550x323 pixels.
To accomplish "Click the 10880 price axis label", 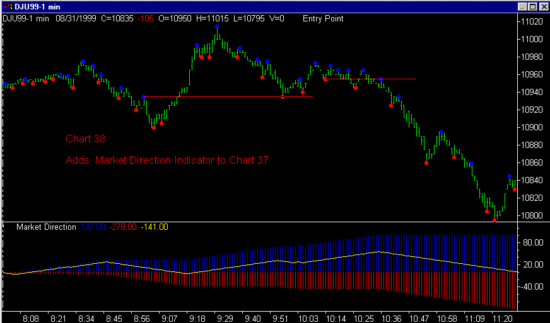I will tap(532, 145).
